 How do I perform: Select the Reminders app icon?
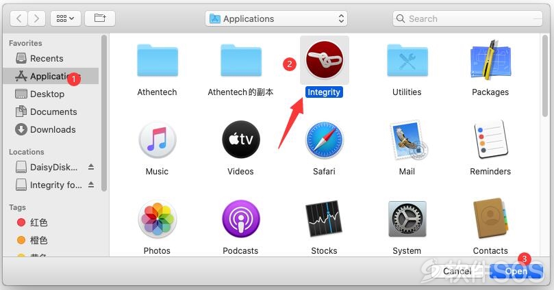tap(490, 140)
